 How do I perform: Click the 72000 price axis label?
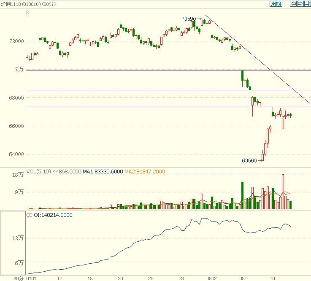point(16,41)
